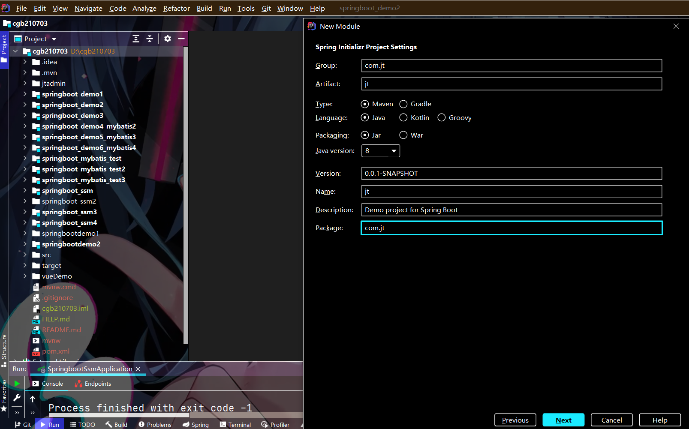This screenshot has height=429, width=689.
Task: Select mvnw.cmd file in tree
Action: point(59,287)
